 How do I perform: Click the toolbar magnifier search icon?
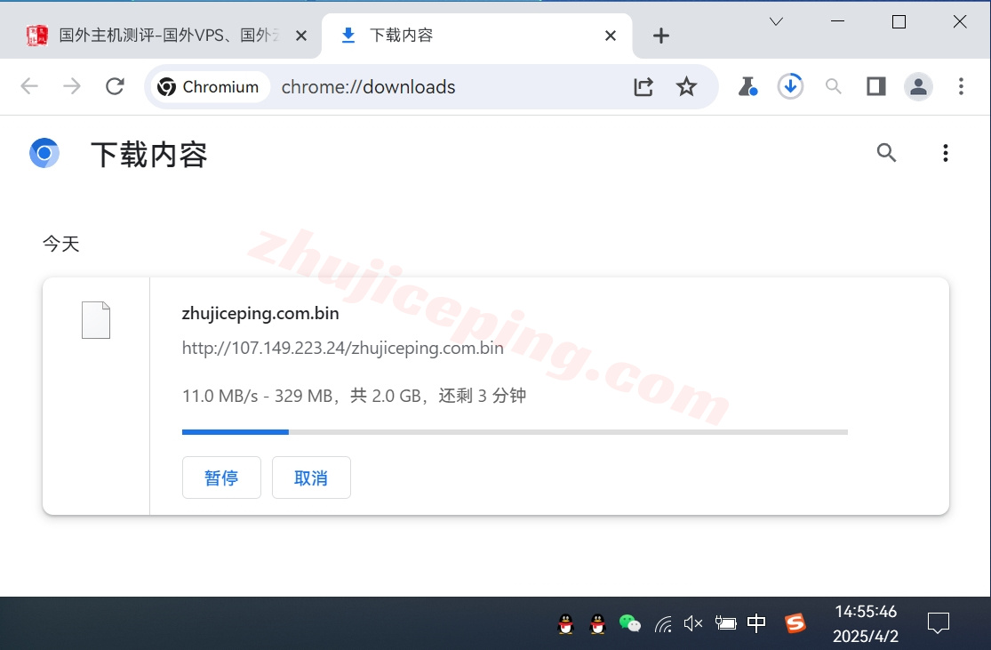click(x=834, y=86)
